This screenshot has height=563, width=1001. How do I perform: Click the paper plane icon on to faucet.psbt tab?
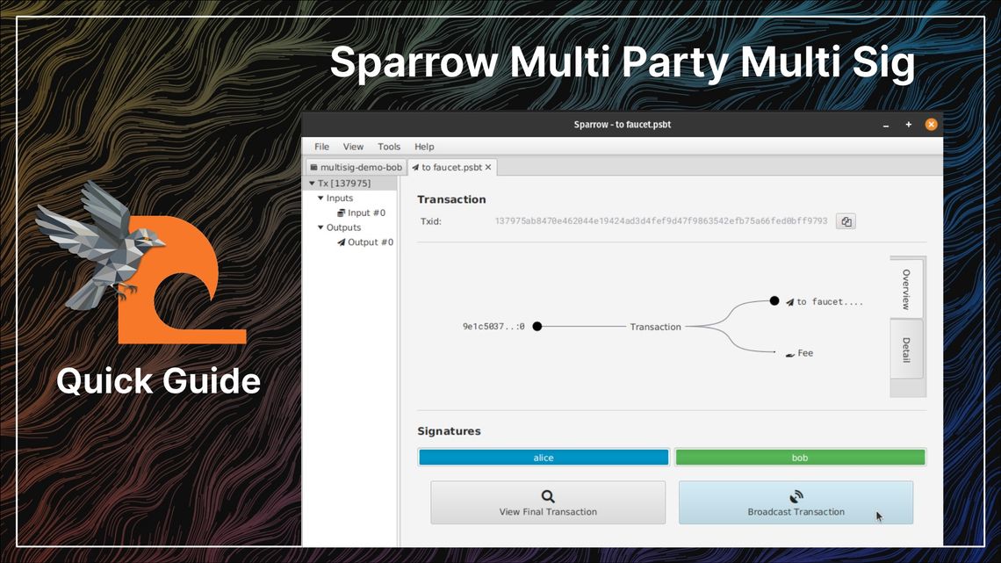tap(415, 167)
